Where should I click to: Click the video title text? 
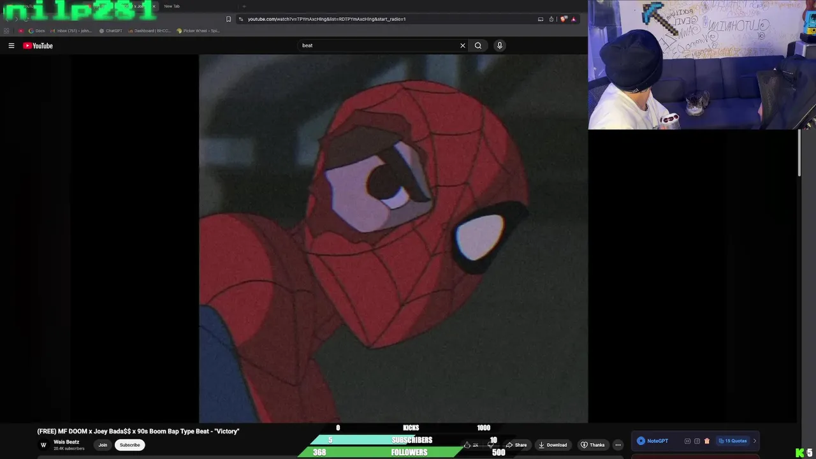pos(138,432)
